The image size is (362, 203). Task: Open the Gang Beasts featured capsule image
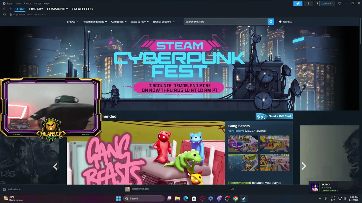point(146,153)
